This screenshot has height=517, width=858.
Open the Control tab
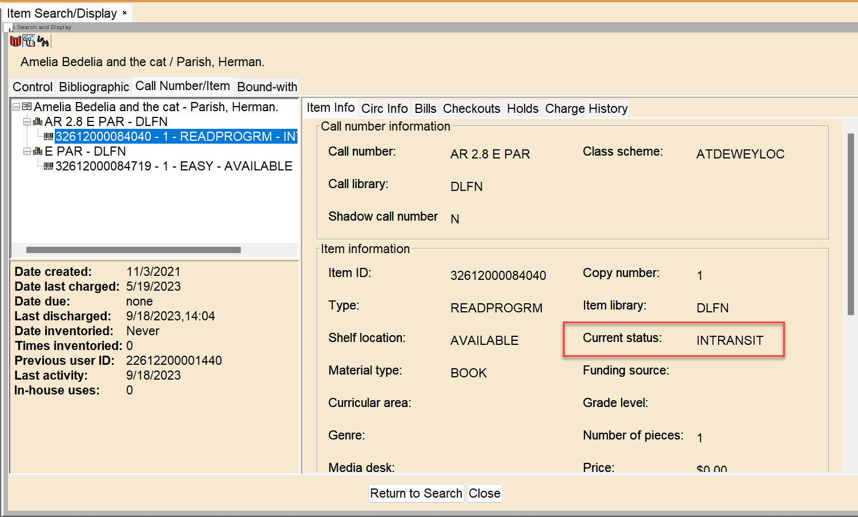33,87
